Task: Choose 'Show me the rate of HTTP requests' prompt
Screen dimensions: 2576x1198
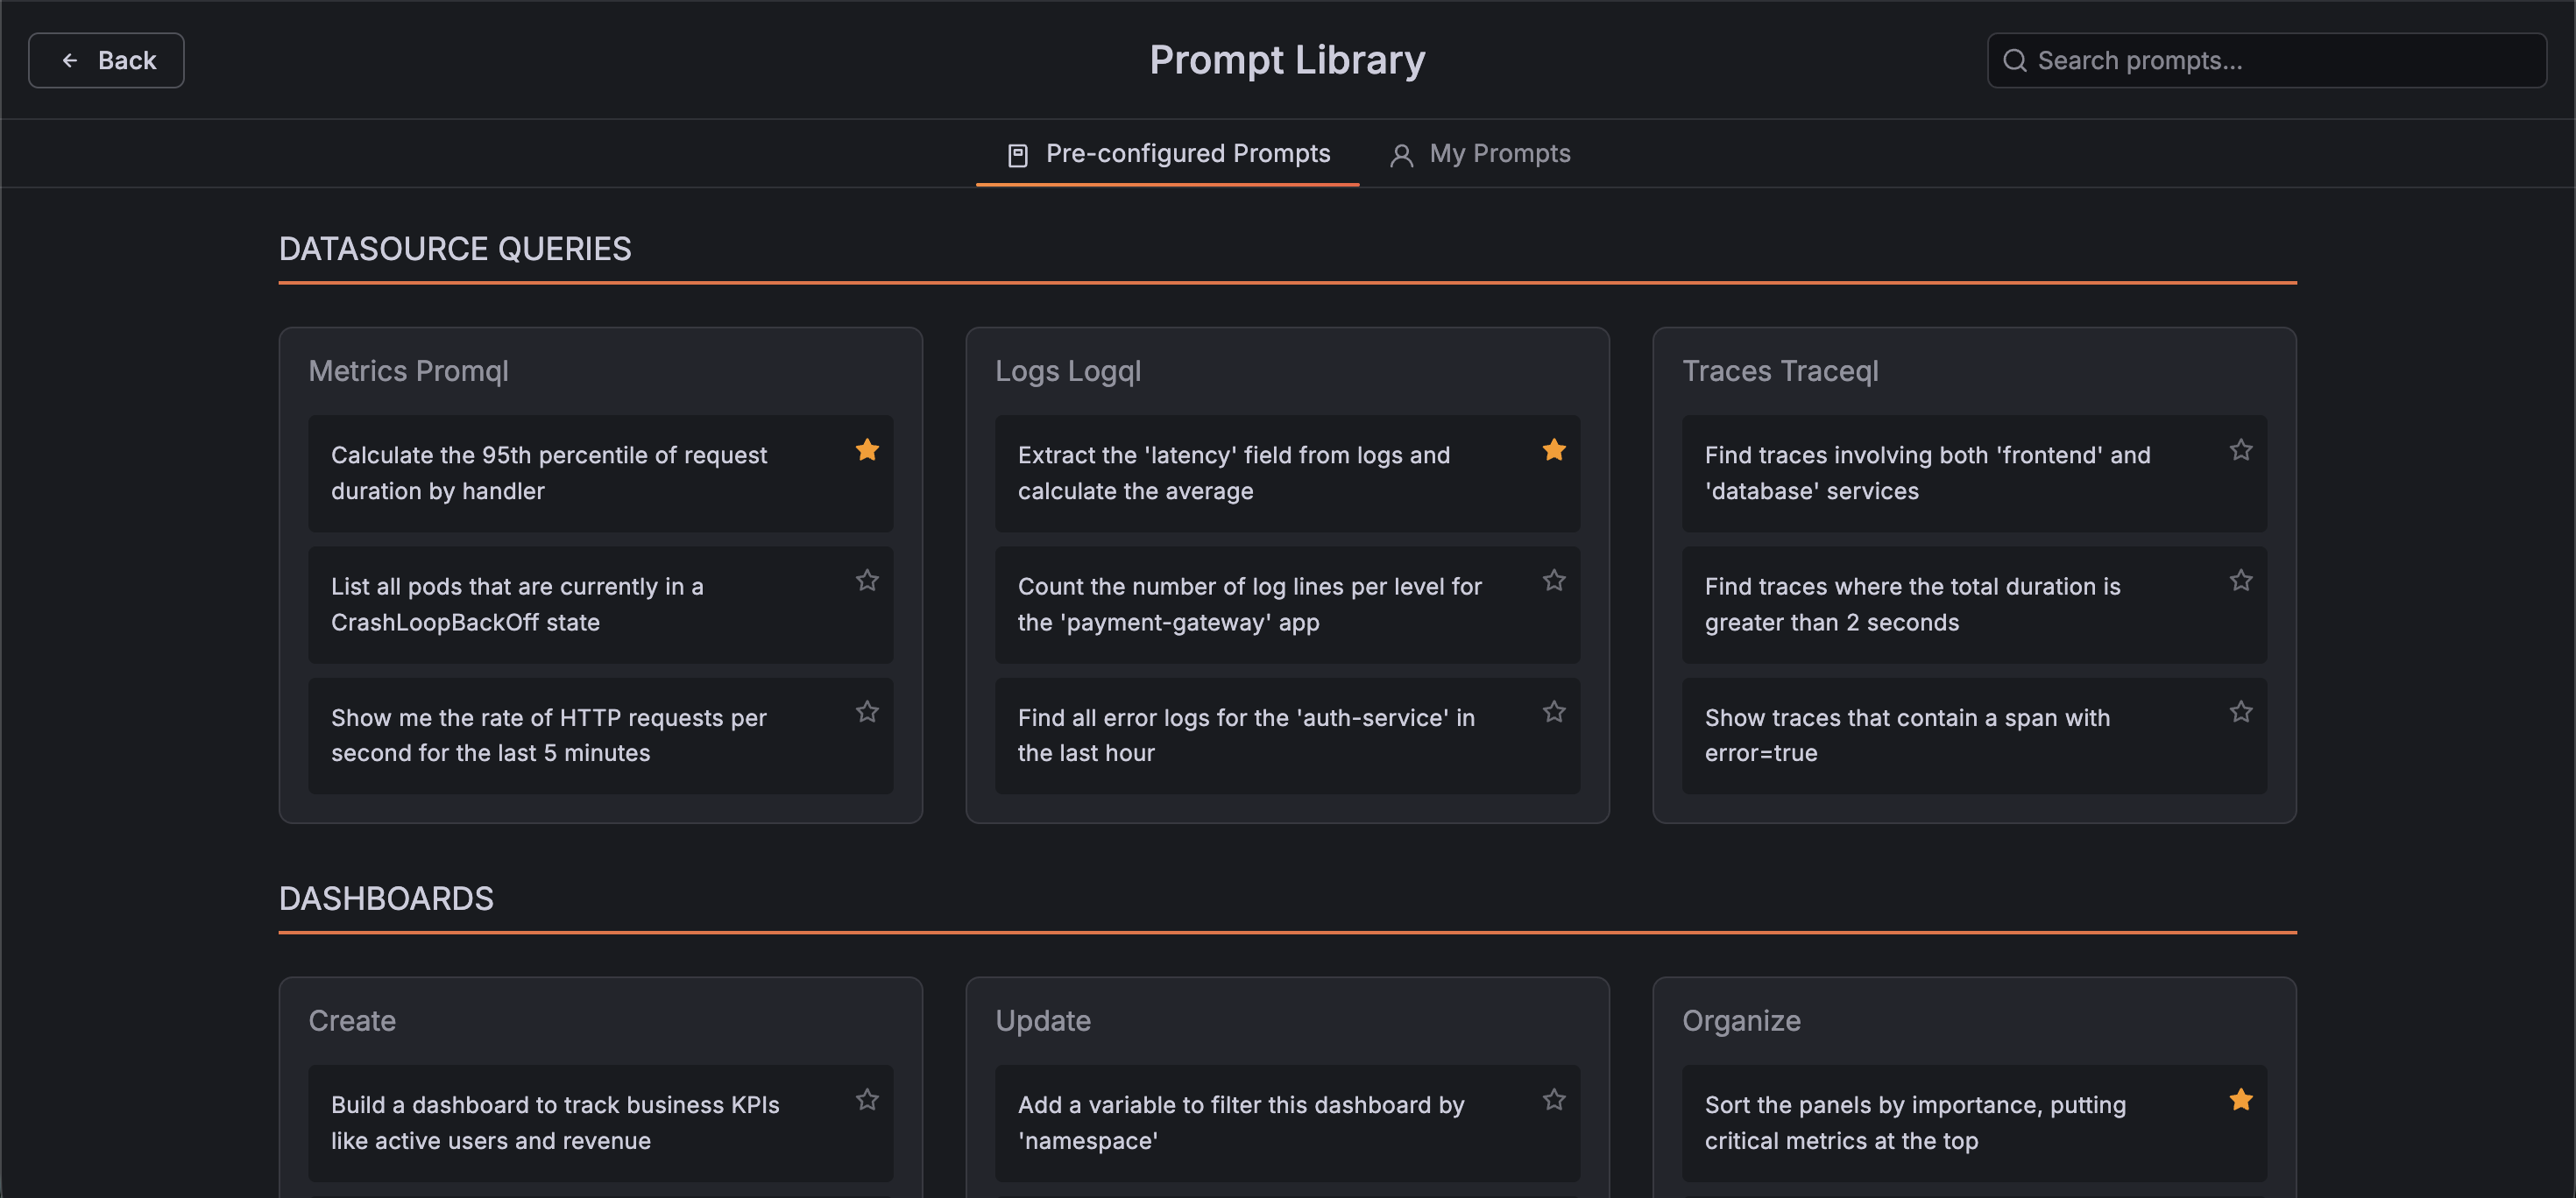Action: point(601,736)
